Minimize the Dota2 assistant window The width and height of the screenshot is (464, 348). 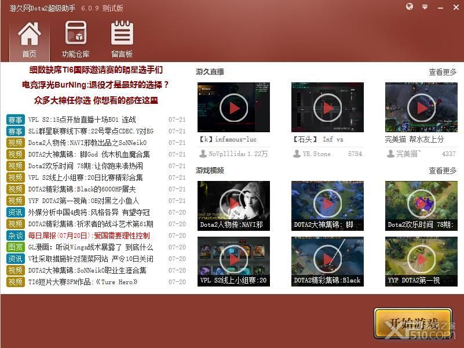click(440, 8)
